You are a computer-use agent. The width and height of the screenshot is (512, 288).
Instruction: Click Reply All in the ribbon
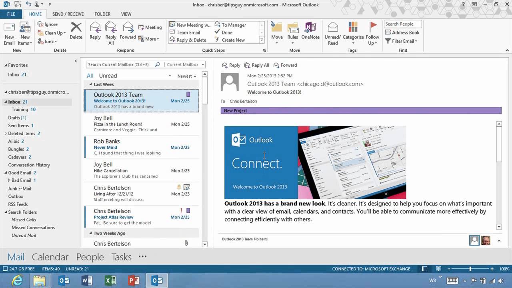pos(111,34)
